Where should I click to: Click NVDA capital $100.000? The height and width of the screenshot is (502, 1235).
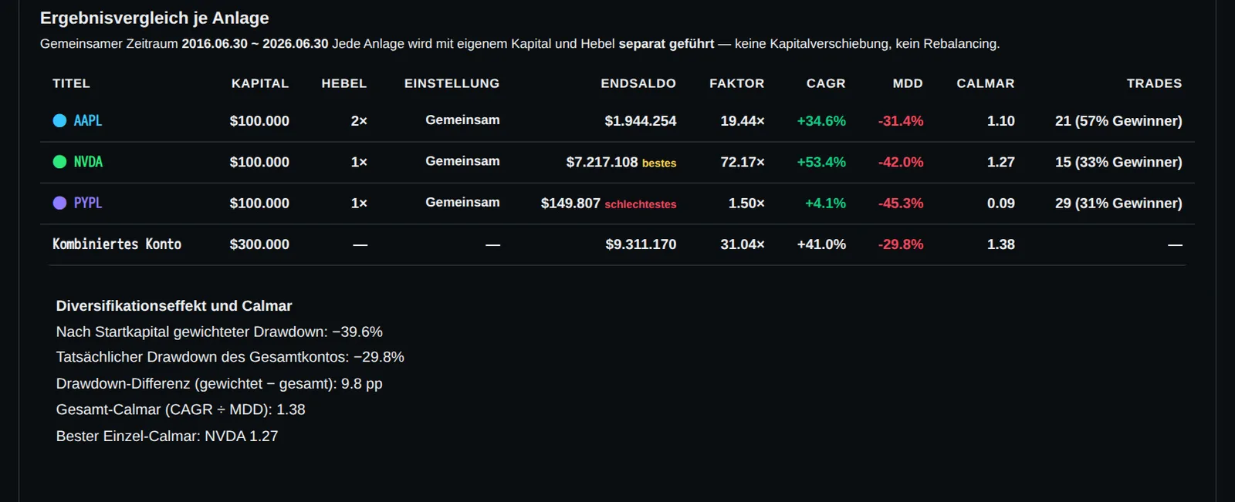(259, 162)
